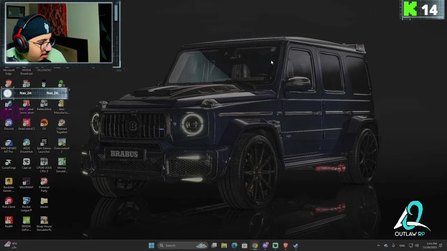The image size is (447, 251).
Task: Open Task View from the taskbar
Action: tap(214, 245)
